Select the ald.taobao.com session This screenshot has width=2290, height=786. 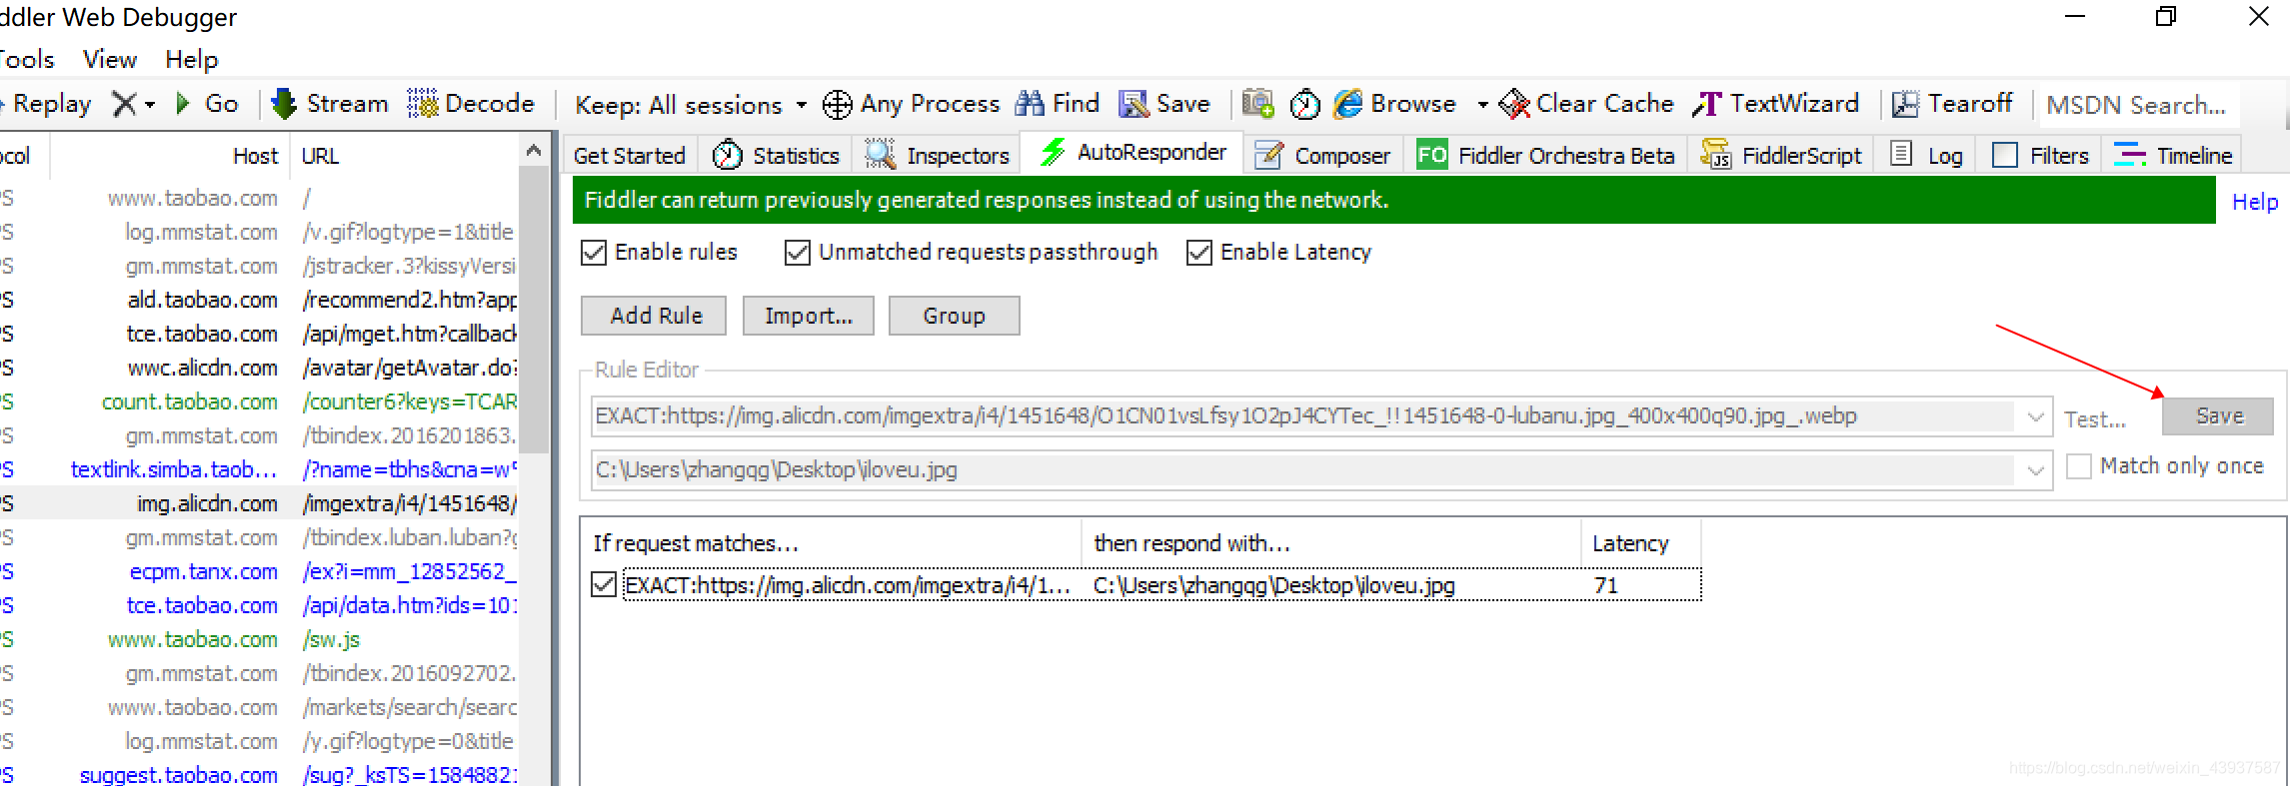pyautogui.click(x=260, y=300)
